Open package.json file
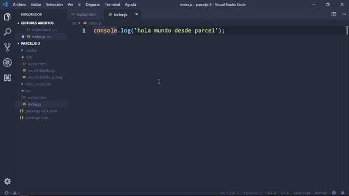 [x=37, y=118]
